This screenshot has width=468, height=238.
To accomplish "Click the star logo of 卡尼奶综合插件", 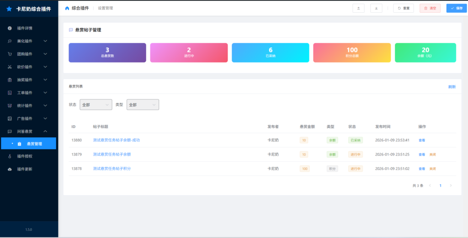I will pyautogui.click(x=9, y=9).
